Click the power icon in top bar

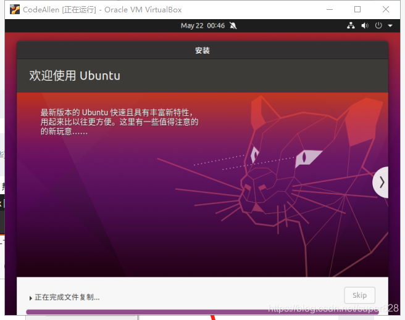click(378, 25)
